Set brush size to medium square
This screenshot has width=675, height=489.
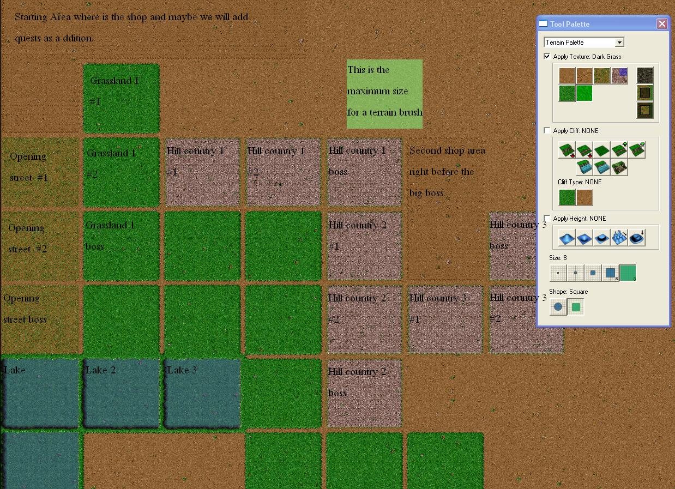tap(593, 273)
